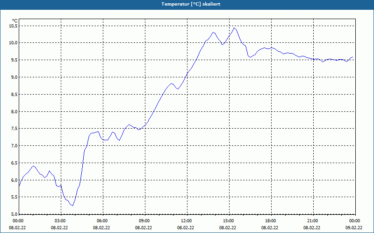
Task: Select the 08.02.22 date under 06:00
Action: click(101, 228)
